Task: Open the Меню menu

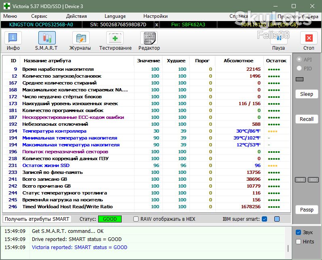Action: point(10,16)
